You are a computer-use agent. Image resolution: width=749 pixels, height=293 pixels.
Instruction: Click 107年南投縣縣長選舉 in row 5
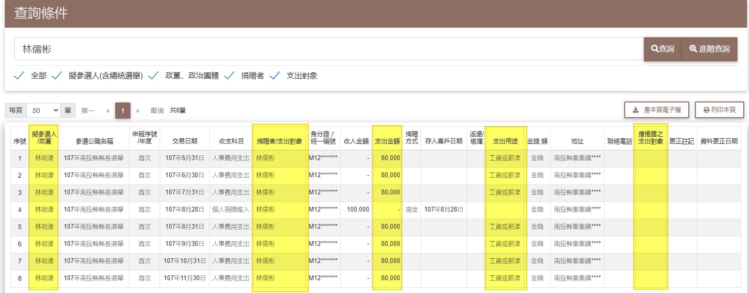point(94,227)
